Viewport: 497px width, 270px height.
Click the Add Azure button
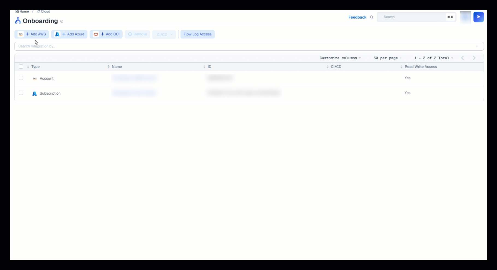[69, 34]
